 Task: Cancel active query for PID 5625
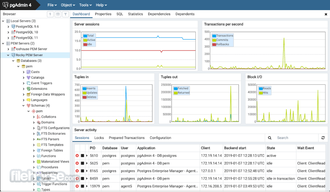tap(83, 163)
